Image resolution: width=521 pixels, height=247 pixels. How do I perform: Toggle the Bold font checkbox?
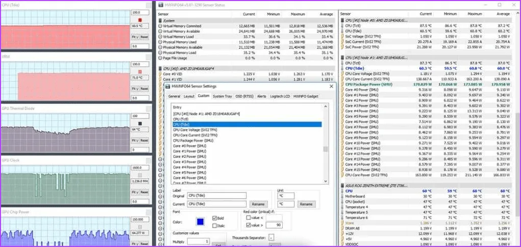(214, 218)
